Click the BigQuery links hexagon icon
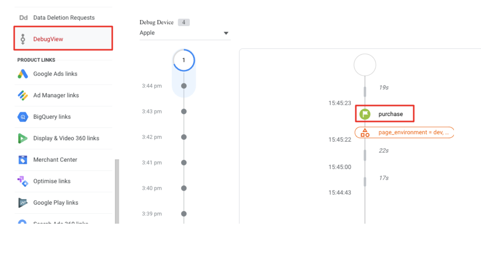This screenshot has width=481, height=255. coord(23,117)
